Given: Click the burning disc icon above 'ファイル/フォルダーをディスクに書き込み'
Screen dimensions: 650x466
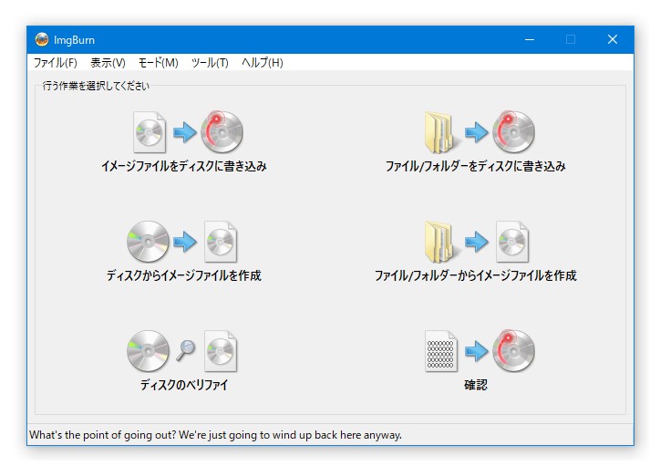Looking at the screenshot, I should [513, 131].
